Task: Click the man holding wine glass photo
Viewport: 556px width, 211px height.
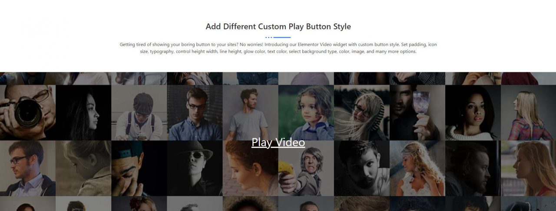Action: (x=417, y=112)
